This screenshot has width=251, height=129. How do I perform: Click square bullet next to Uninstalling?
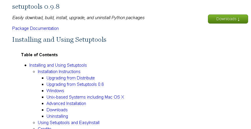point(43,117)
